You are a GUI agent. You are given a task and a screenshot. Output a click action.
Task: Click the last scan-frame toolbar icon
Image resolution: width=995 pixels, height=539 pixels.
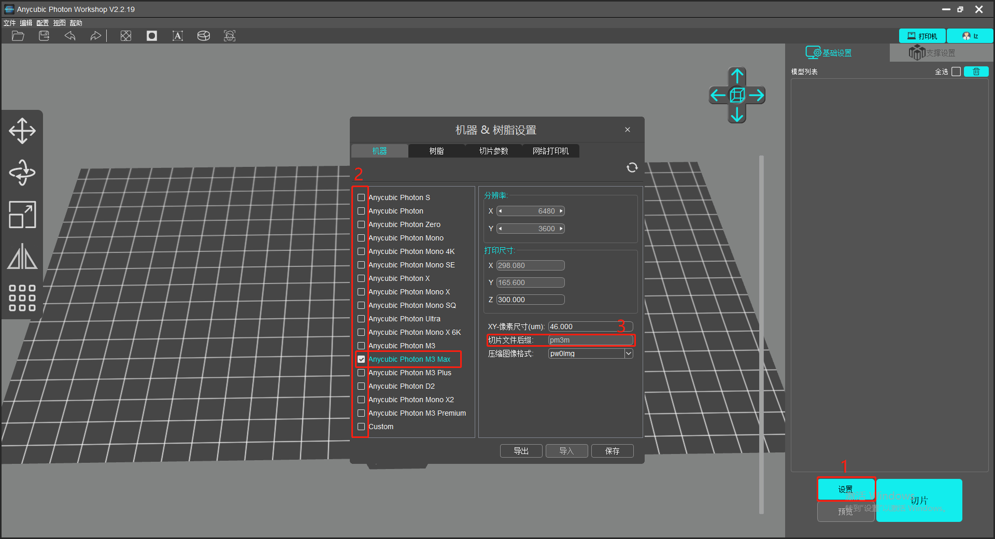click(230, 36)
